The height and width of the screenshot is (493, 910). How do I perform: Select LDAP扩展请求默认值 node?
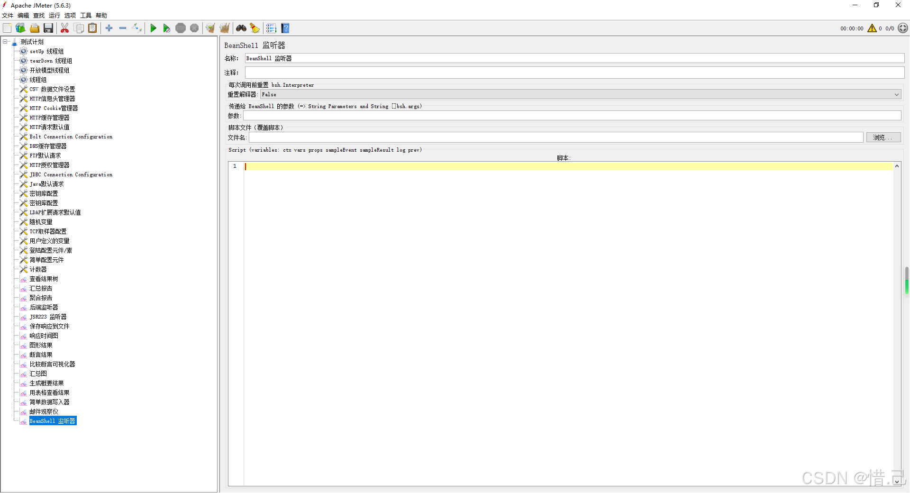[x=55, y=212]
